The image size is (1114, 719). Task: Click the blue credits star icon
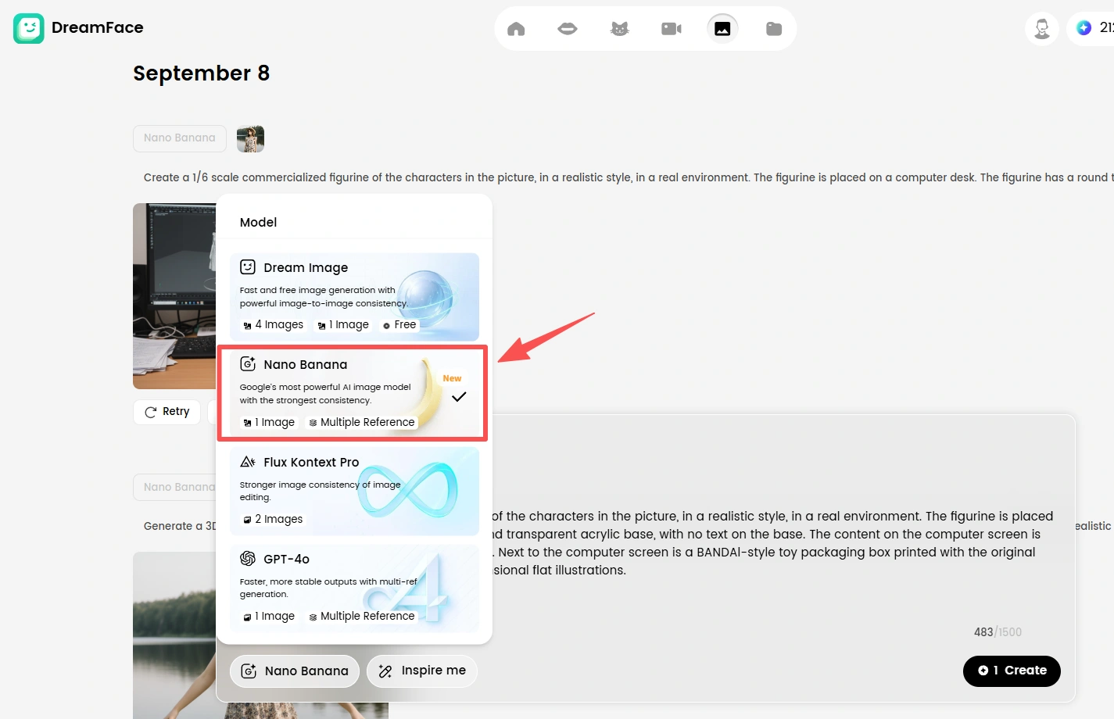(1084, 28)
